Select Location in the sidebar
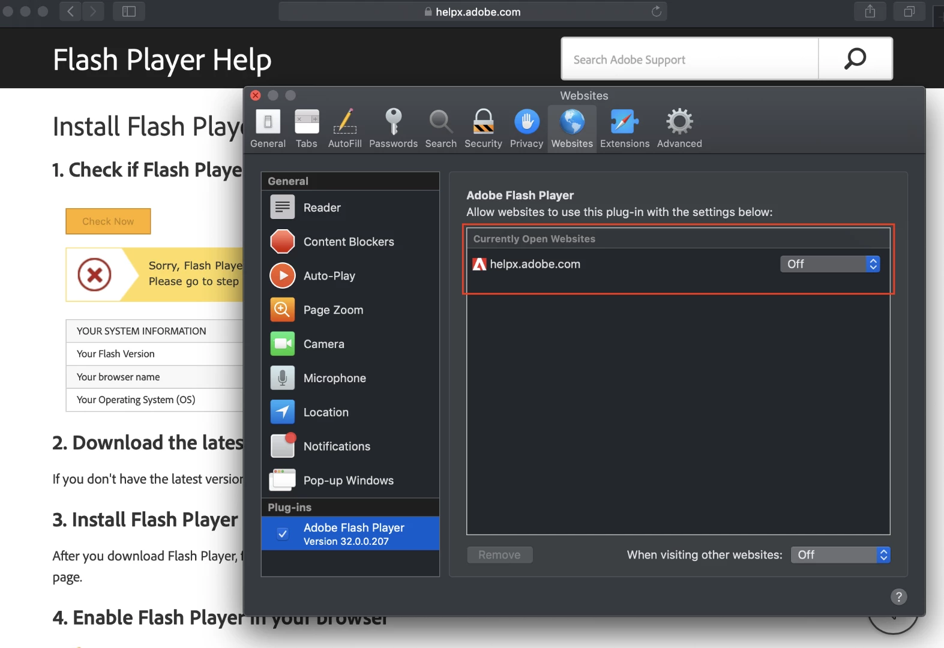 350,413
